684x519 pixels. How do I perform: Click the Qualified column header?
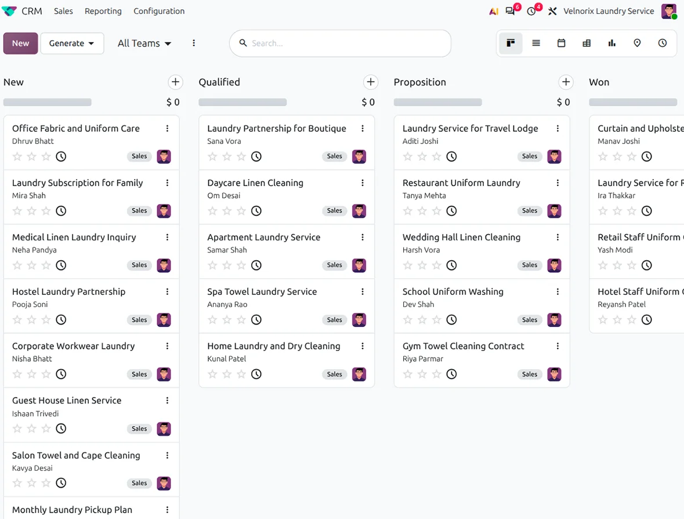(x=219, y=82)
